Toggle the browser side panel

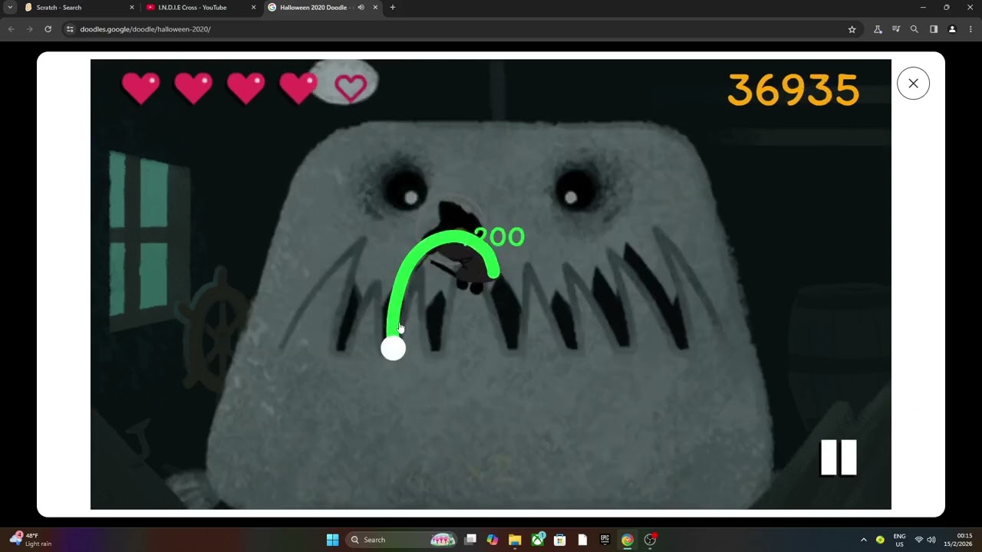[x=934, y=29]
